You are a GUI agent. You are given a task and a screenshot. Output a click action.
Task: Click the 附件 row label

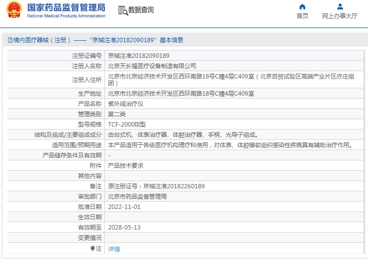pos(96,166)
